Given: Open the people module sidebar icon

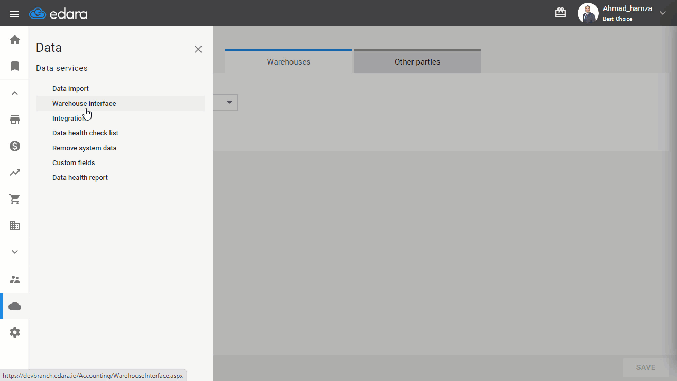Looking at the screenshot, I should (x=15, y=279).
